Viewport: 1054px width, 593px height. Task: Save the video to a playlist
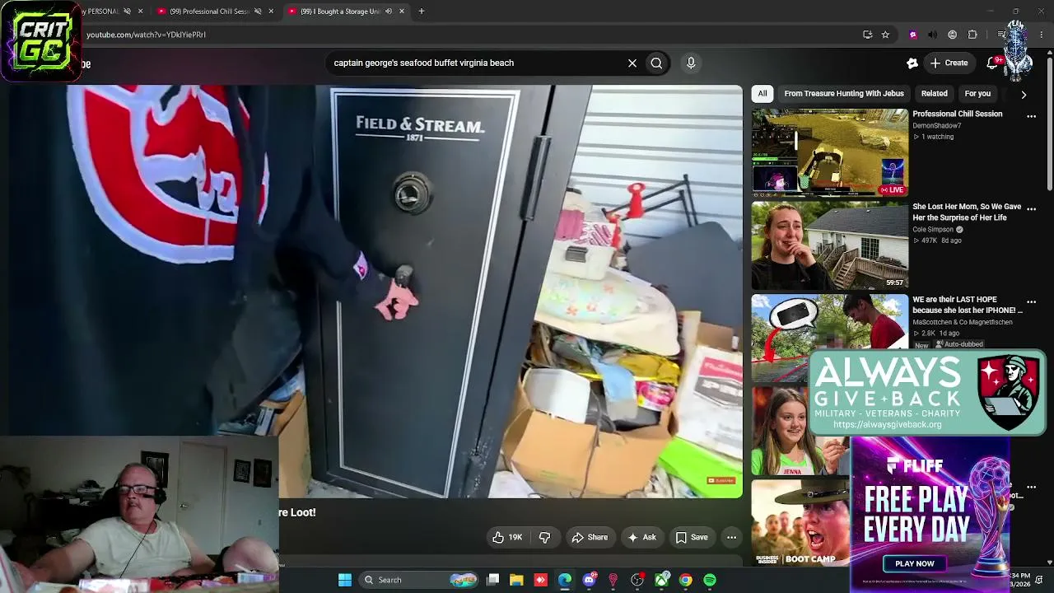point(692,538)
